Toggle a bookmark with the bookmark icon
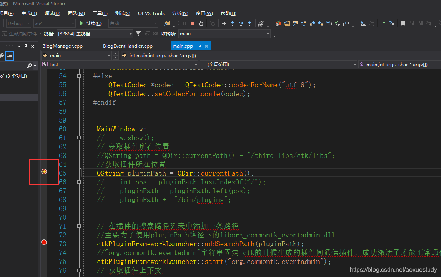The width and height of the screenshot is (441, 277). click(403, 23)
